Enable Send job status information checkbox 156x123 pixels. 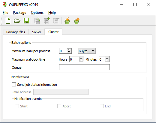coord(14,84)
